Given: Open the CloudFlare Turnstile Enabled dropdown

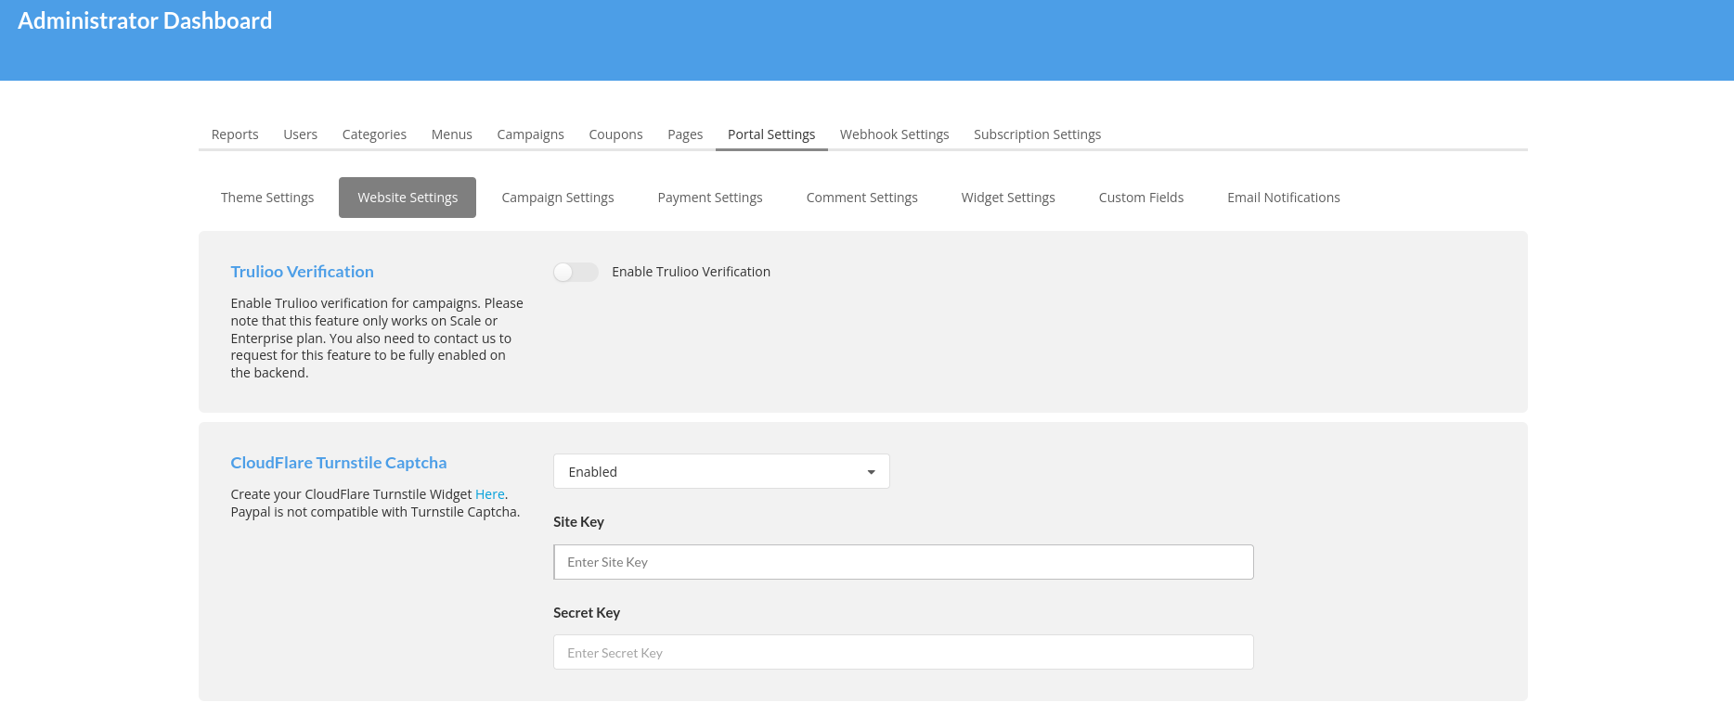Looking at the screenshot, I should point(720,471).
